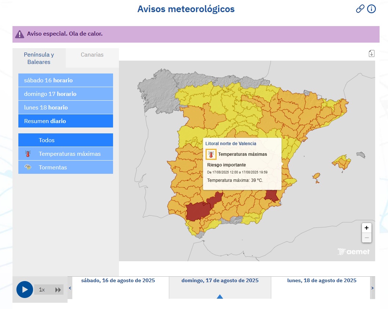Screen dimensions: 388x309
Task: Toggle the Todos filter
Action: tap(65, 140)
